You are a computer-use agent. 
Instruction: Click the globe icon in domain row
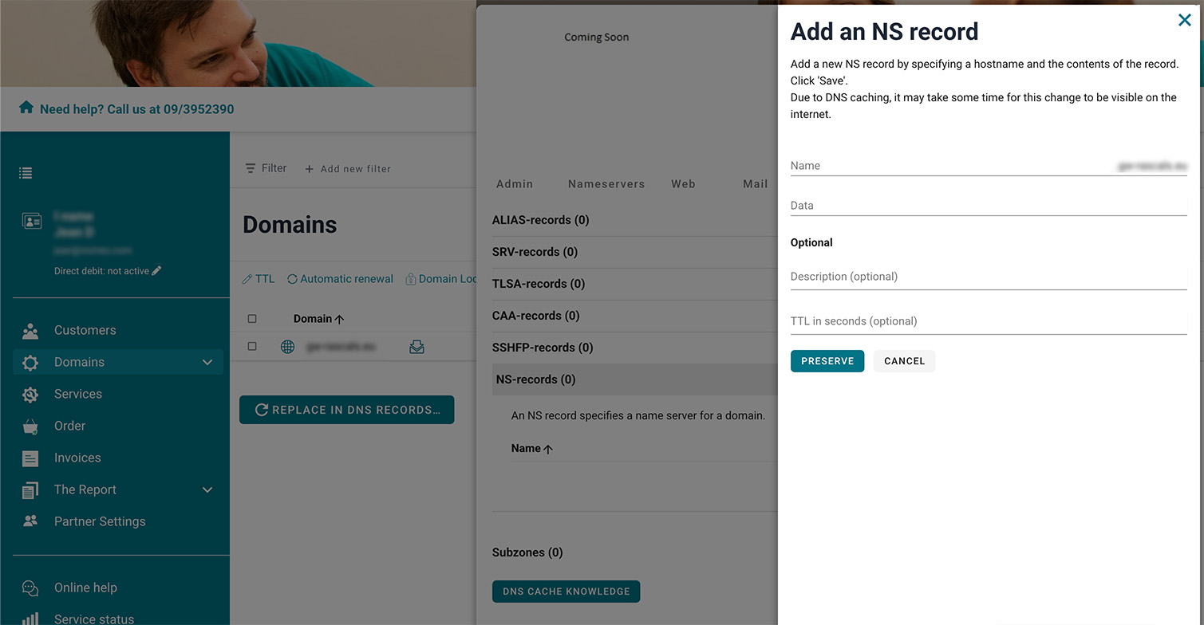(288, 347)
